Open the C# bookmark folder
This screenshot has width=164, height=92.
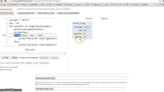coord(119,5)
